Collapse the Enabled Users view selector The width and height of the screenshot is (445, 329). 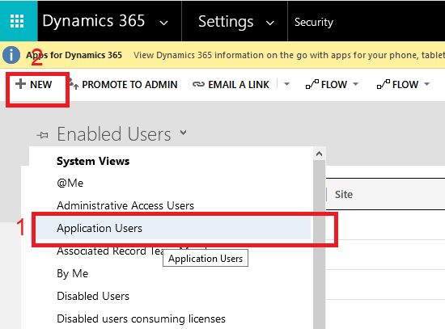tap(184, 133)
